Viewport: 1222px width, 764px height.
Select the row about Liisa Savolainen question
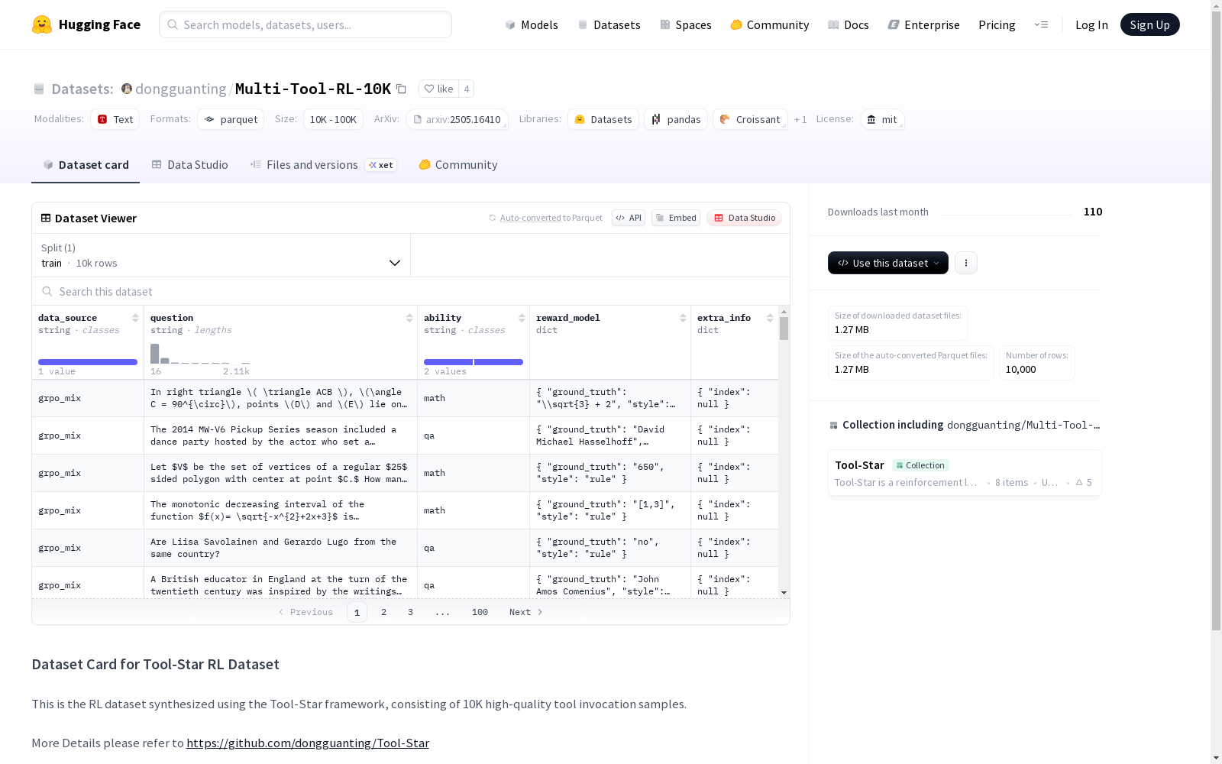(x=405, y=548)
